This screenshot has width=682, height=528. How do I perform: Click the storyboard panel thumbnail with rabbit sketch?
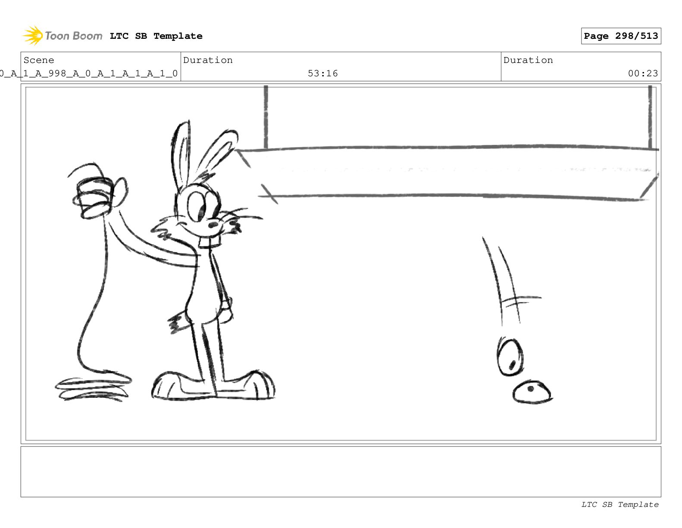[341, 264]
